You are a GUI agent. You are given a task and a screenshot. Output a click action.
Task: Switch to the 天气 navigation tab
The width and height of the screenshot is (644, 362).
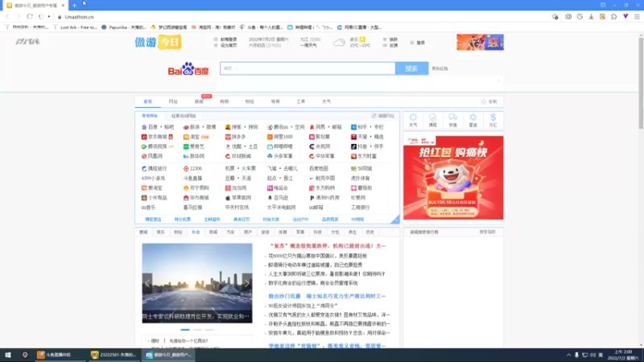(x=326, y=102)
